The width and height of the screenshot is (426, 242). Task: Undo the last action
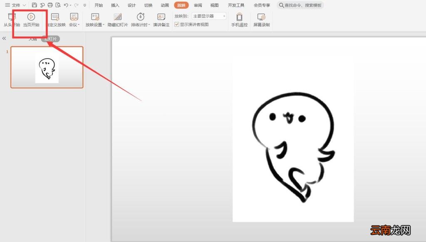coord(66,5)
